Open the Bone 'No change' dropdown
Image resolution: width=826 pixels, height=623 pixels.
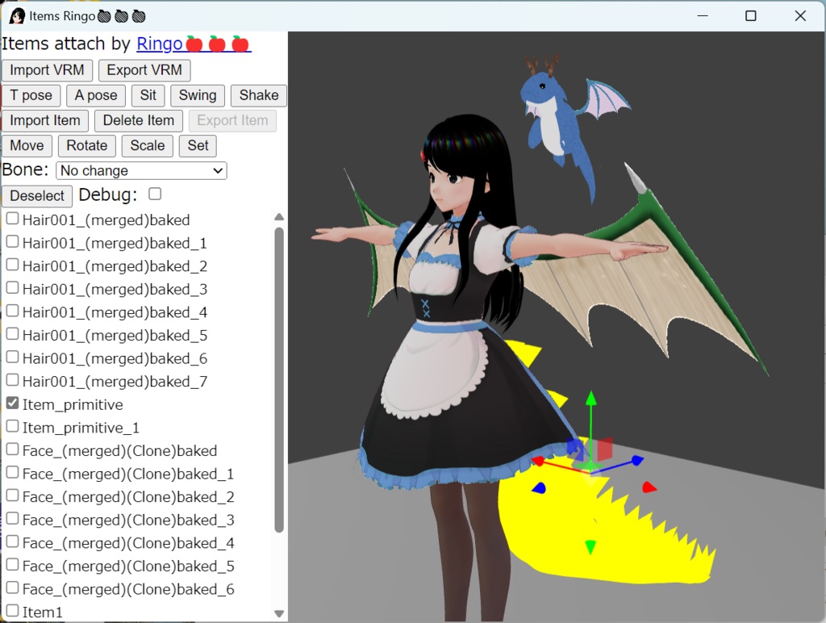tap(140, 170)
